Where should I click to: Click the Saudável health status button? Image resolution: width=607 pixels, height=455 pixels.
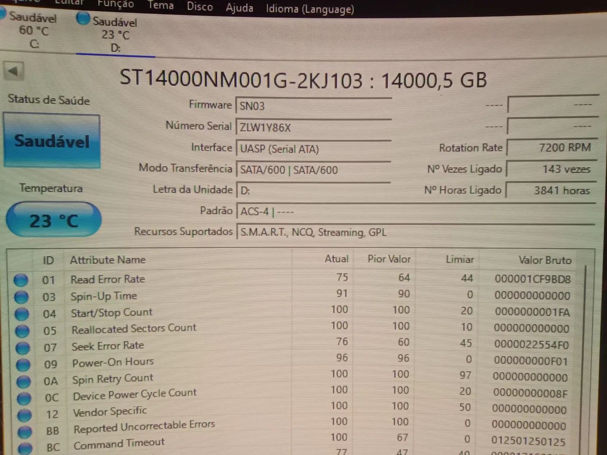coord(52,141)
